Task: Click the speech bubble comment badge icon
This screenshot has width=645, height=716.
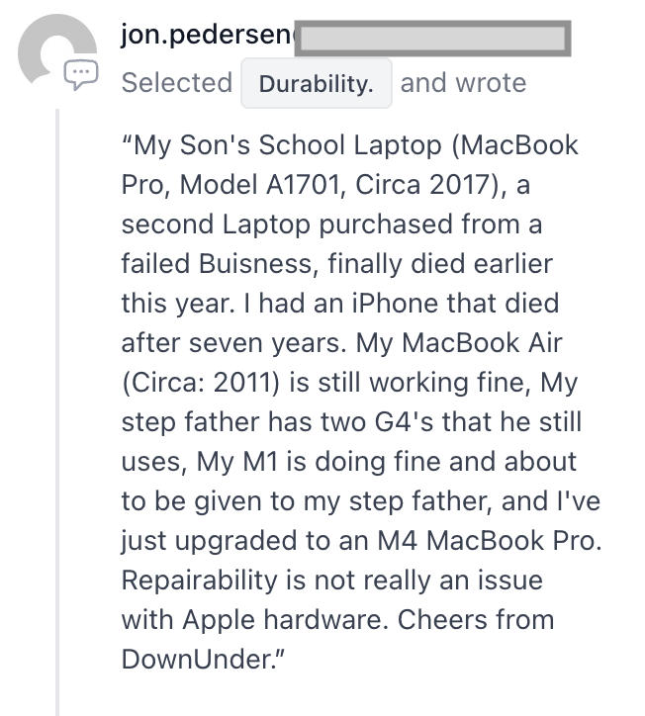Action: pyautogui.click(x=81, y=74)
